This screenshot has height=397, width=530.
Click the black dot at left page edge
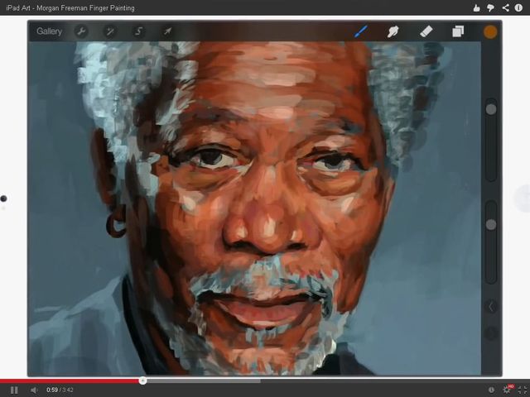(x=3, y=198)
